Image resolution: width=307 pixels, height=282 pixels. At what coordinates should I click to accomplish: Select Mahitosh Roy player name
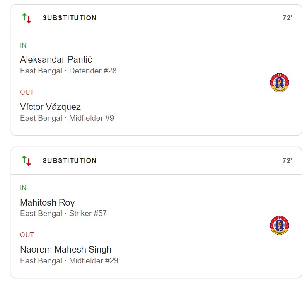(47, 202)
